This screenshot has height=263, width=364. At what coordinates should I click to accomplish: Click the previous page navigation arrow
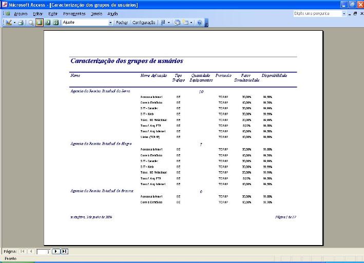click(x=31, y=251)
